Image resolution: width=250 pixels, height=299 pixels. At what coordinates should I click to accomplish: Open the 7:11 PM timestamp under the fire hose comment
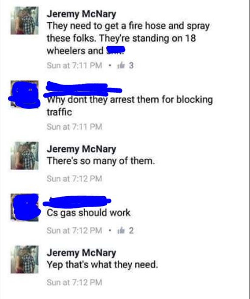[x=74, y=66]
